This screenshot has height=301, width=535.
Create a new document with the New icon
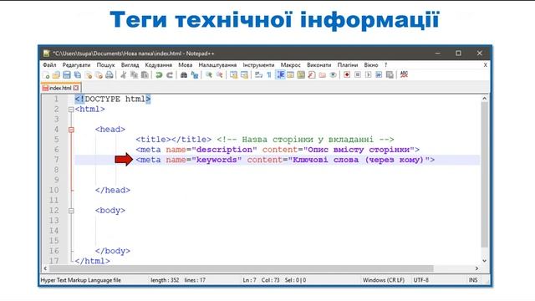point(46,74)
